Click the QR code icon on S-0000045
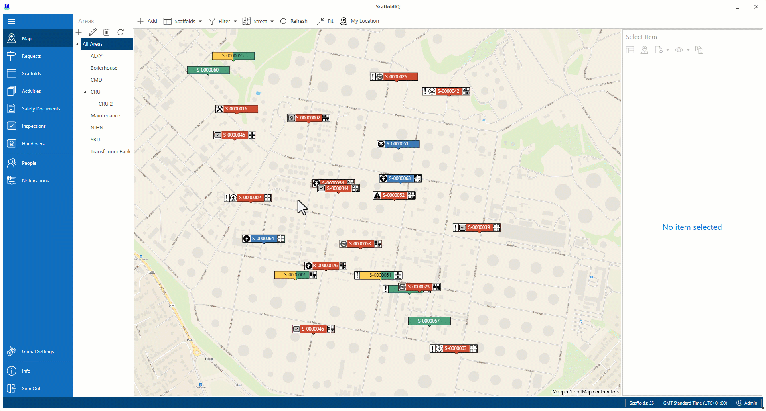Viewport: 766px width, 411px height. click(252, 135)
